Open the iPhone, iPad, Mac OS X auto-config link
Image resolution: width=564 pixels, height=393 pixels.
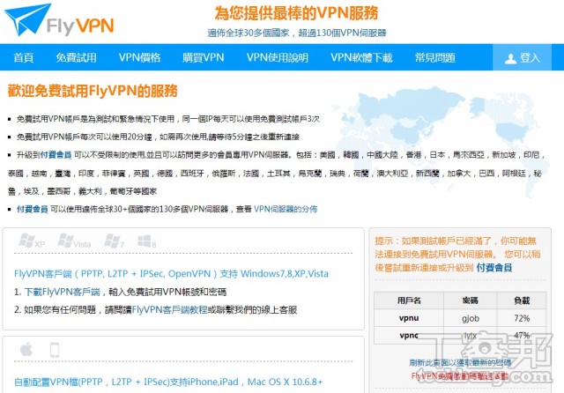pos(168,382)
